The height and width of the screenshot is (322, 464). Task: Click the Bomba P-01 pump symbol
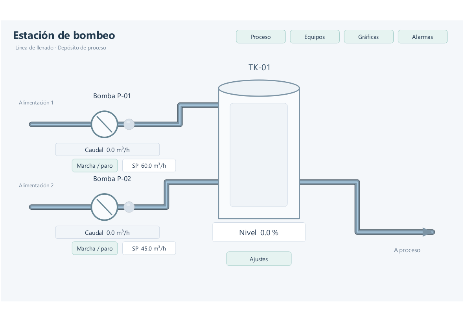click(105, 124)
